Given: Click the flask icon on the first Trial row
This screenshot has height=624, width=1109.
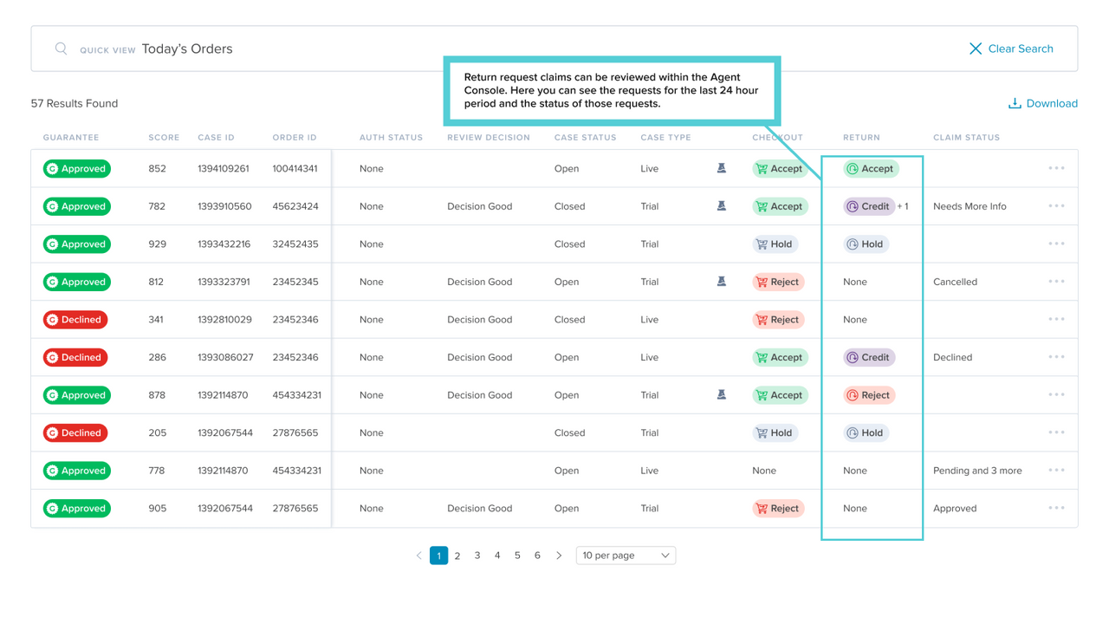Looking at the screenshot, I should coord(722,205).
